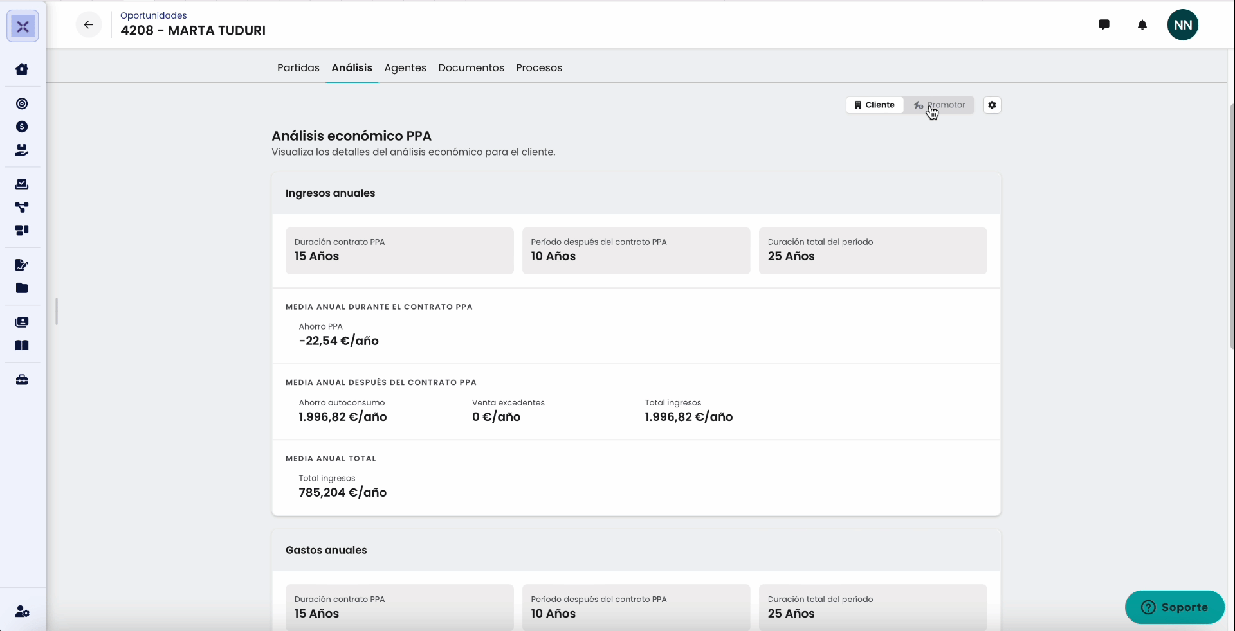Click 10 Años in Ingresos anuales
1235x631 pixels.
553,256
